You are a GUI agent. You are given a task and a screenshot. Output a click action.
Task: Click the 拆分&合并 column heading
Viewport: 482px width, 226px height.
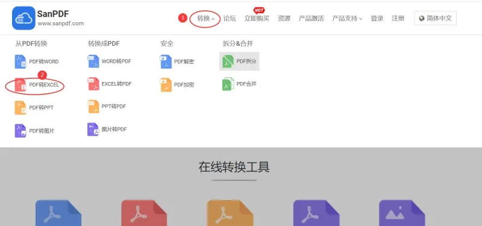(238, 43)
